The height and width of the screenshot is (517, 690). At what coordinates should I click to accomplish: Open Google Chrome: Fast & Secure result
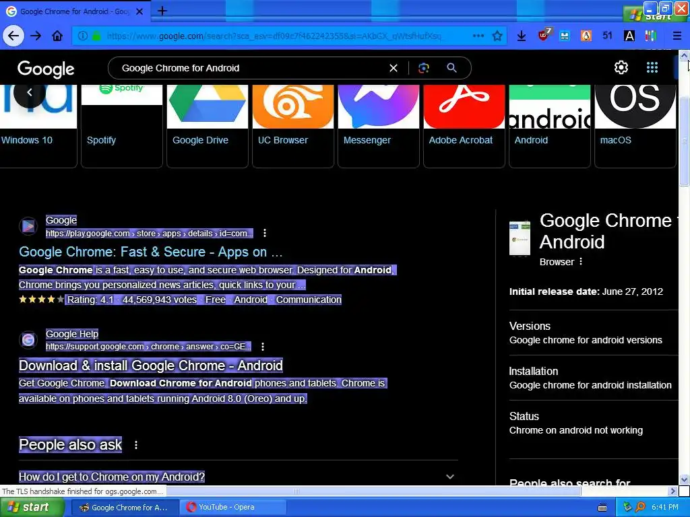click(x=150, y=252)
